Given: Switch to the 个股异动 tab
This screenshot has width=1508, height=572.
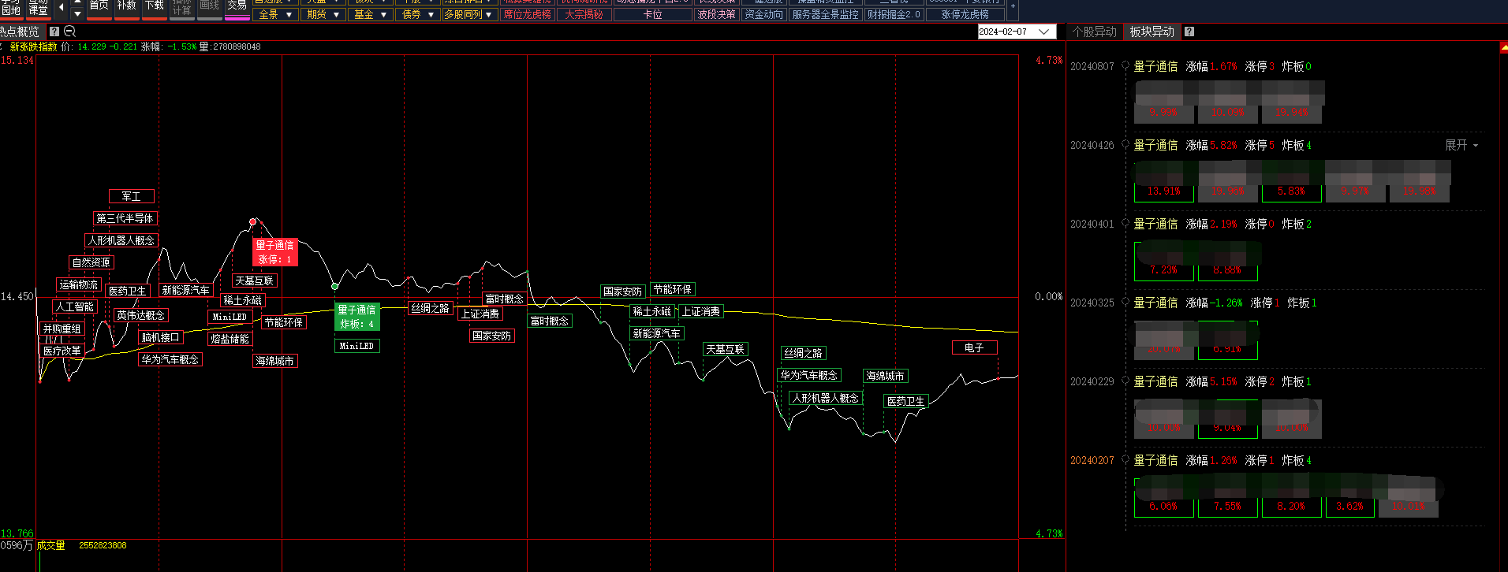Looking at the screenshot, I should coord(1094,32).
